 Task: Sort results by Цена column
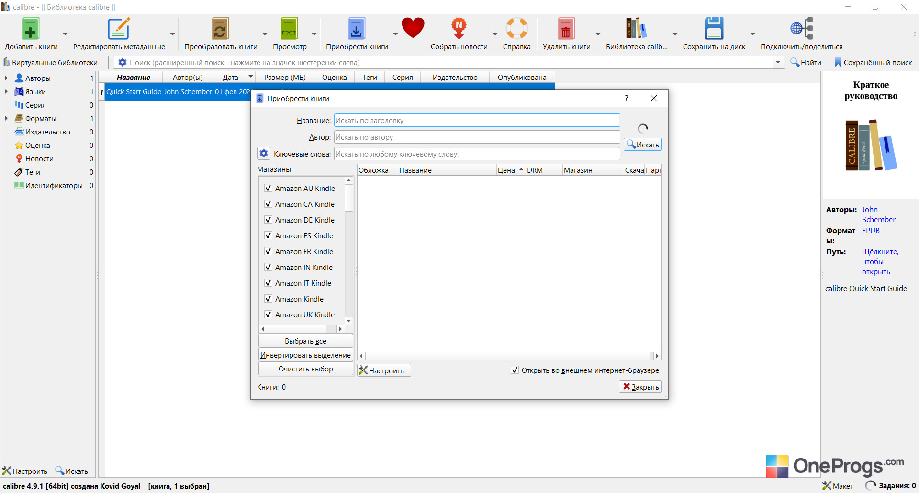coord(511,170)
